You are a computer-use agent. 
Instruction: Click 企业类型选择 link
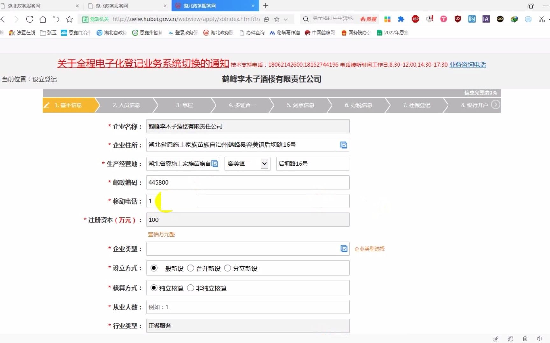pos(370,249)
